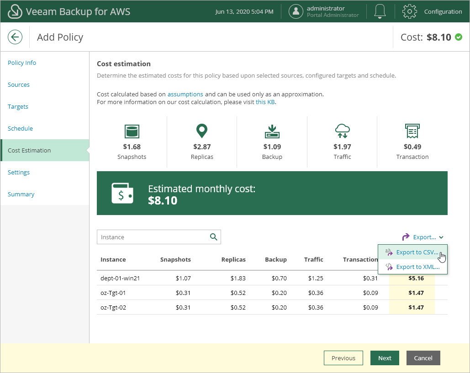Open the notifications bell
470x373 pixels.
tap(380, 11)
